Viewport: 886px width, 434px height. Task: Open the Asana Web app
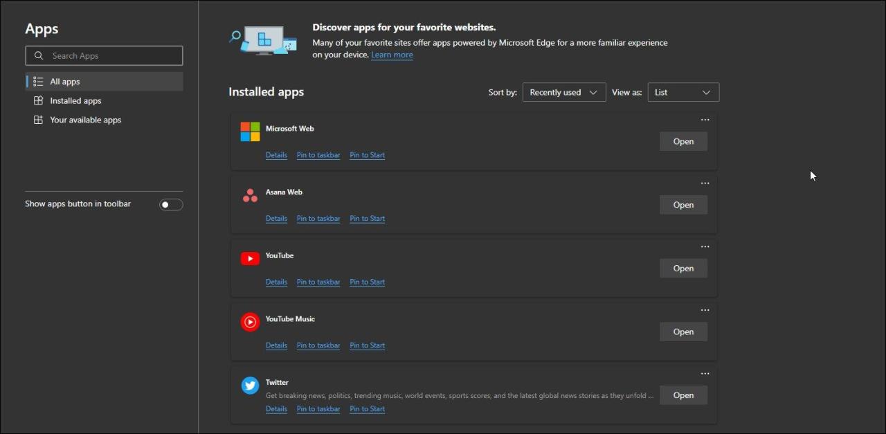(x=683, y=205)
